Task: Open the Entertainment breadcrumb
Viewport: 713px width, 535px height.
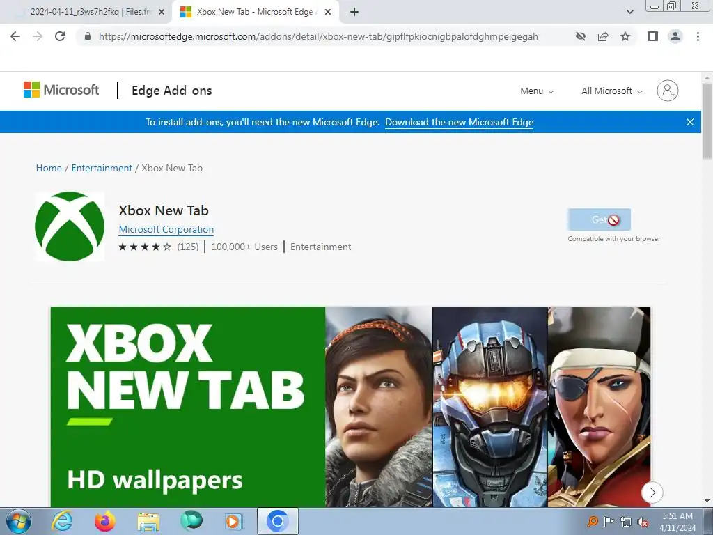Action: pos(102,168)
